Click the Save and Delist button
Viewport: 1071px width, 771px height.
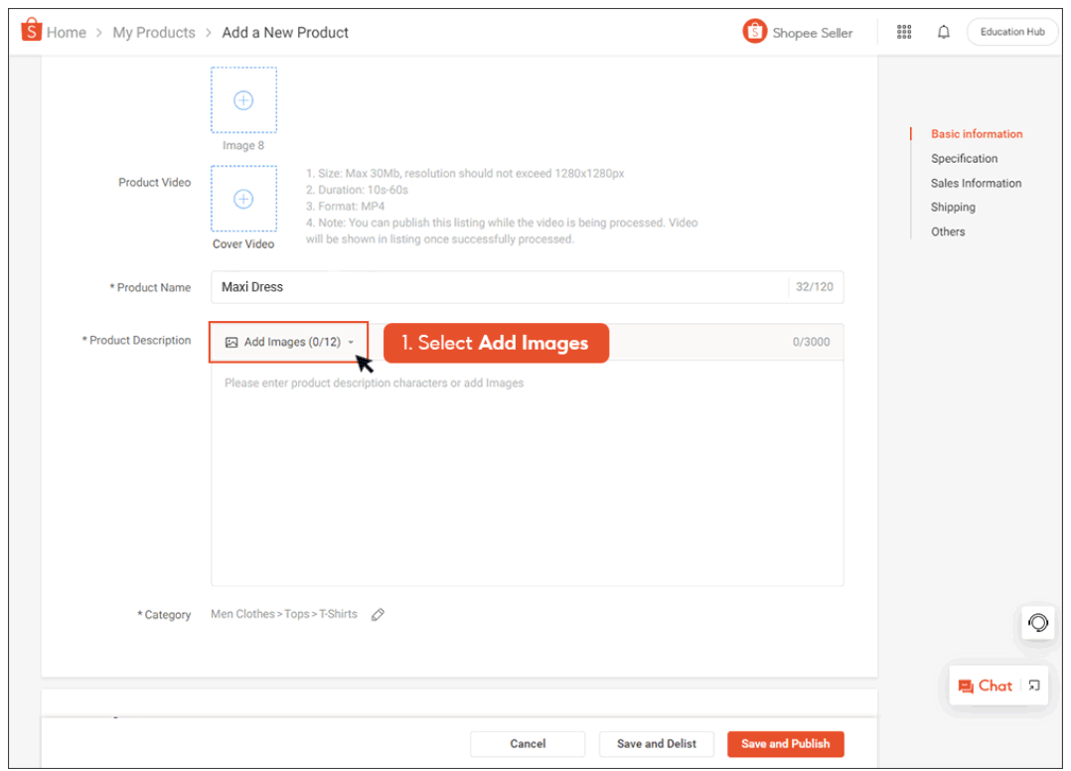tap(656, 743)
